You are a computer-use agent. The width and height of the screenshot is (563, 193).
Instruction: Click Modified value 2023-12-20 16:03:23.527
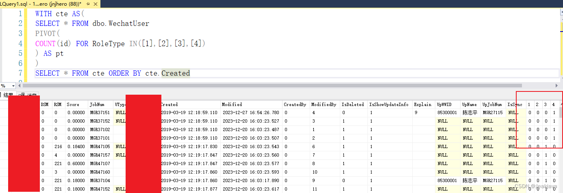251,121
